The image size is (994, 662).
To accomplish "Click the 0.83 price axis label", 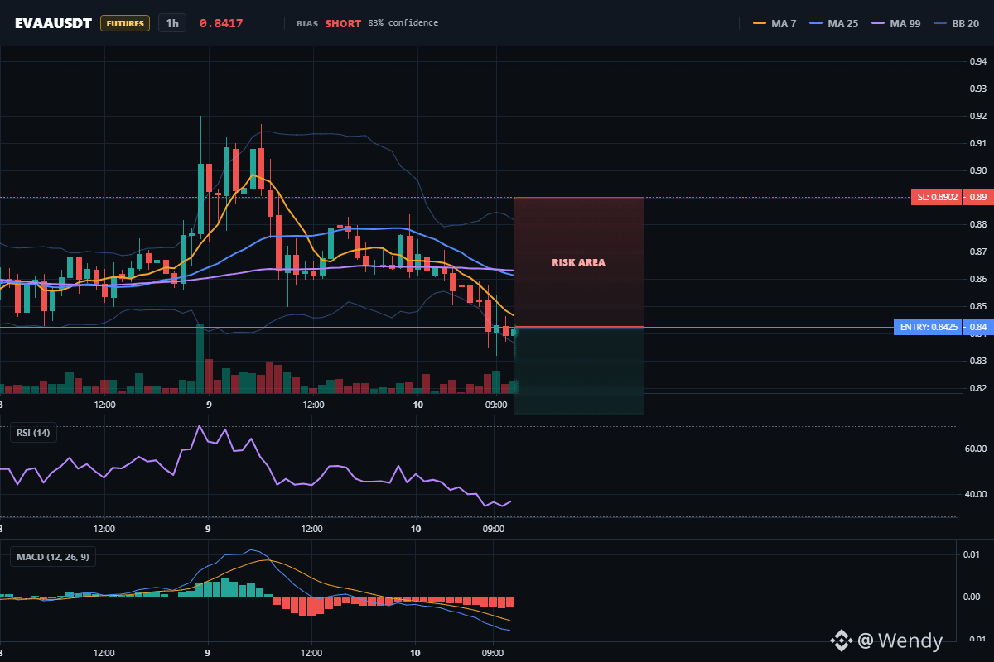I will [977, 361].
